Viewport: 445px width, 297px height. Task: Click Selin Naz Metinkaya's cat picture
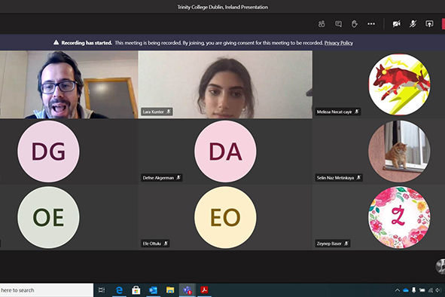click(399, 152)
